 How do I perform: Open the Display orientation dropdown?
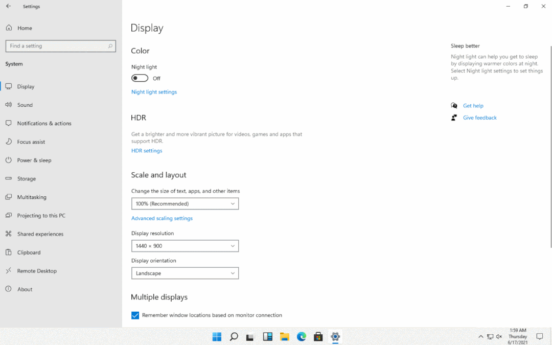185,273
